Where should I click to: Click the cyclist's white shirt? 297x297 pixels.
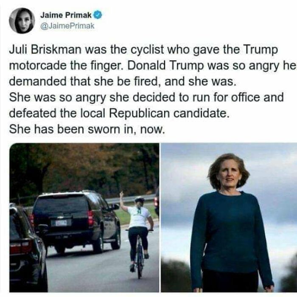[139, 217]
